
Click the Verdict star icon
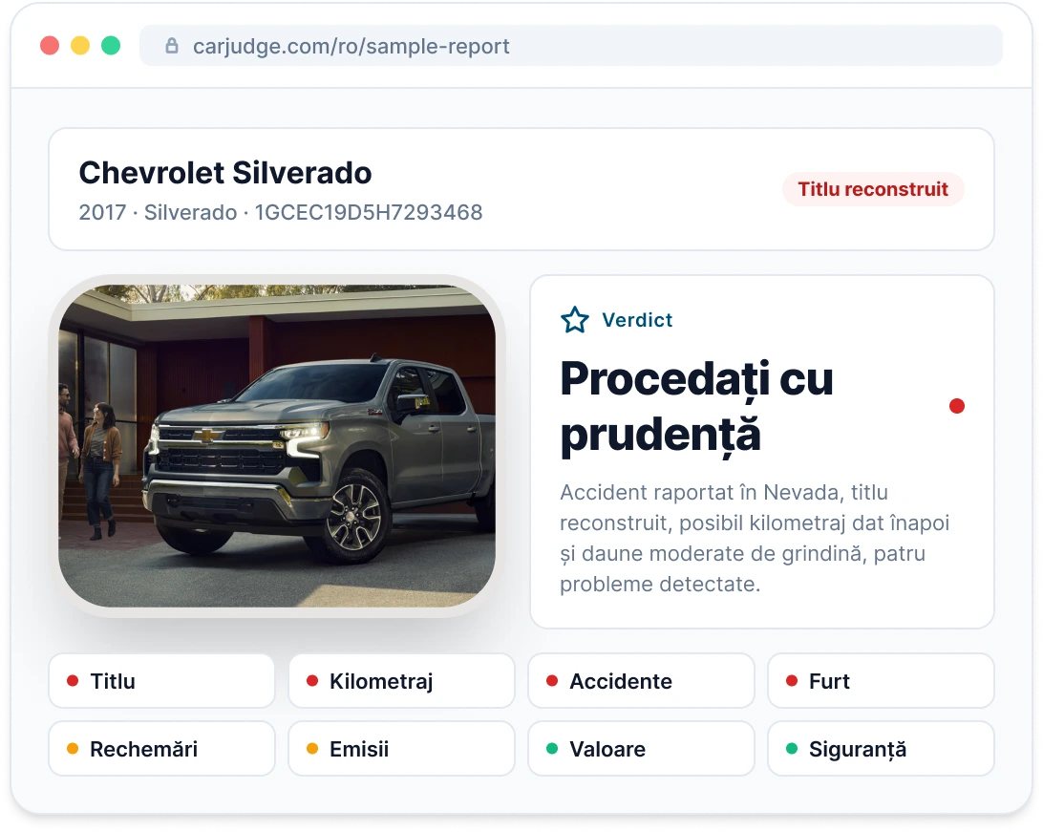575,320
